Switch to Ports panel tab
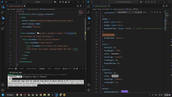Viewport: 172px width, 97px height. click(x=49, y=68)
